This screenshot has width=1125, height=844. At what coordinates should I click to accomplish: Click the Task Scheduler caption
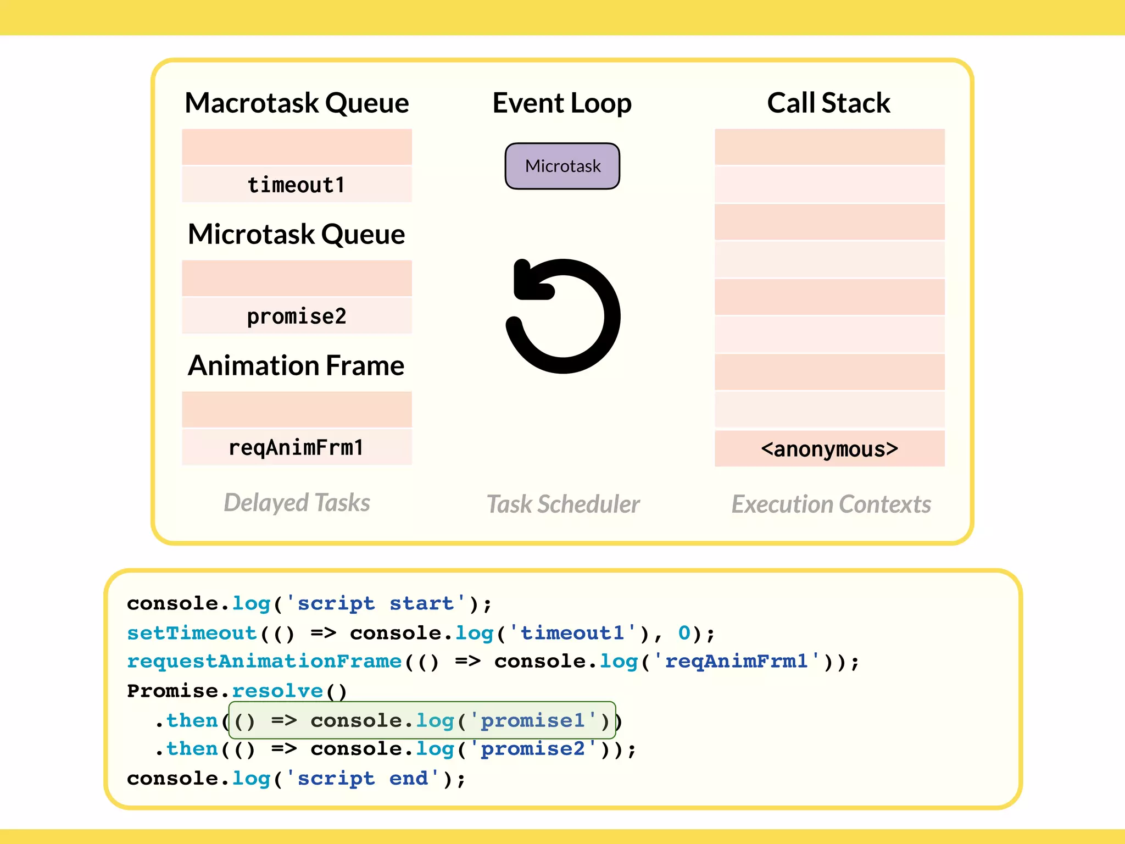tap(563, 504)
